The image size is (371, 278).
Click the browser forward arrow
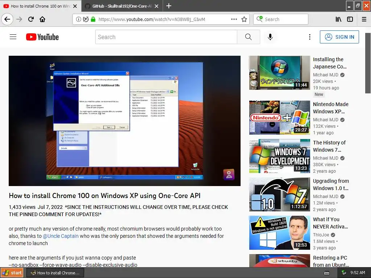[x=19, y=19]
